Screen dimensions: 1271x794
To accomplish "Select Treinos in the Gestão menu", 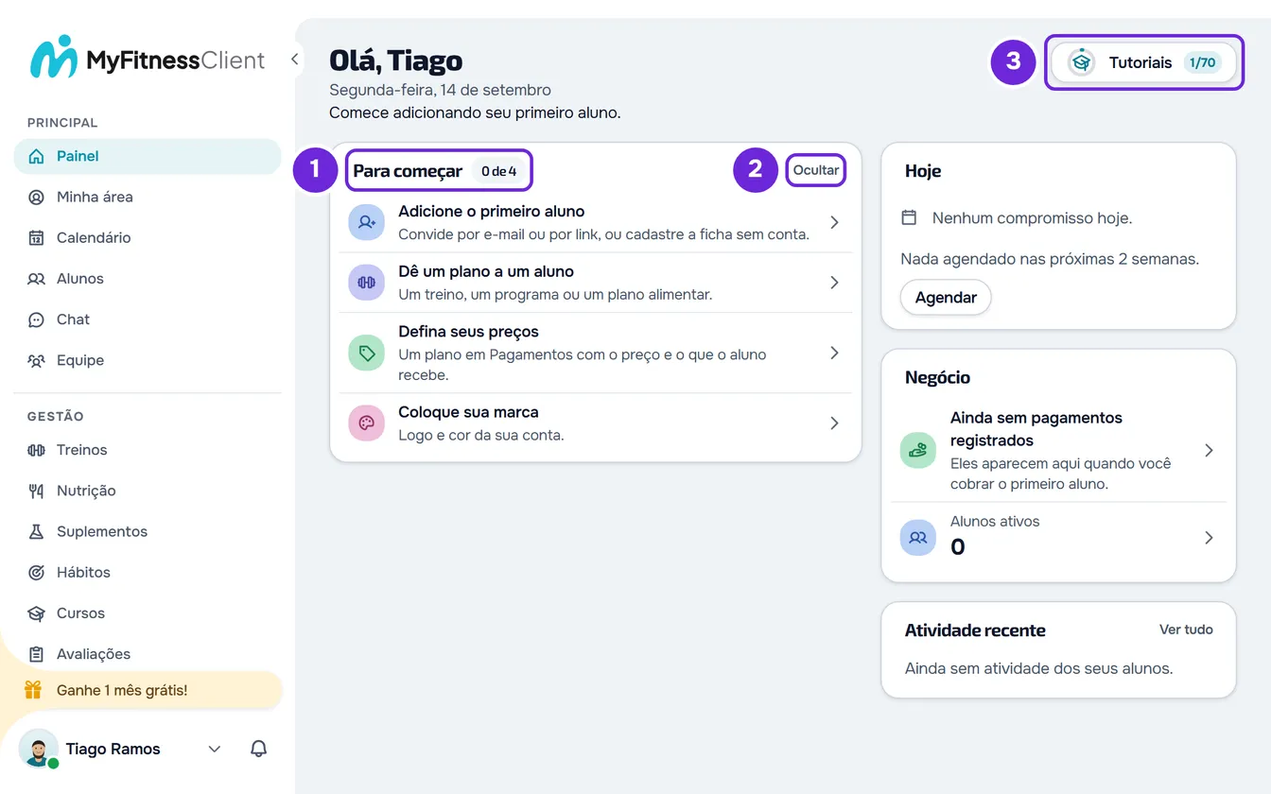I will pos(148,450).
